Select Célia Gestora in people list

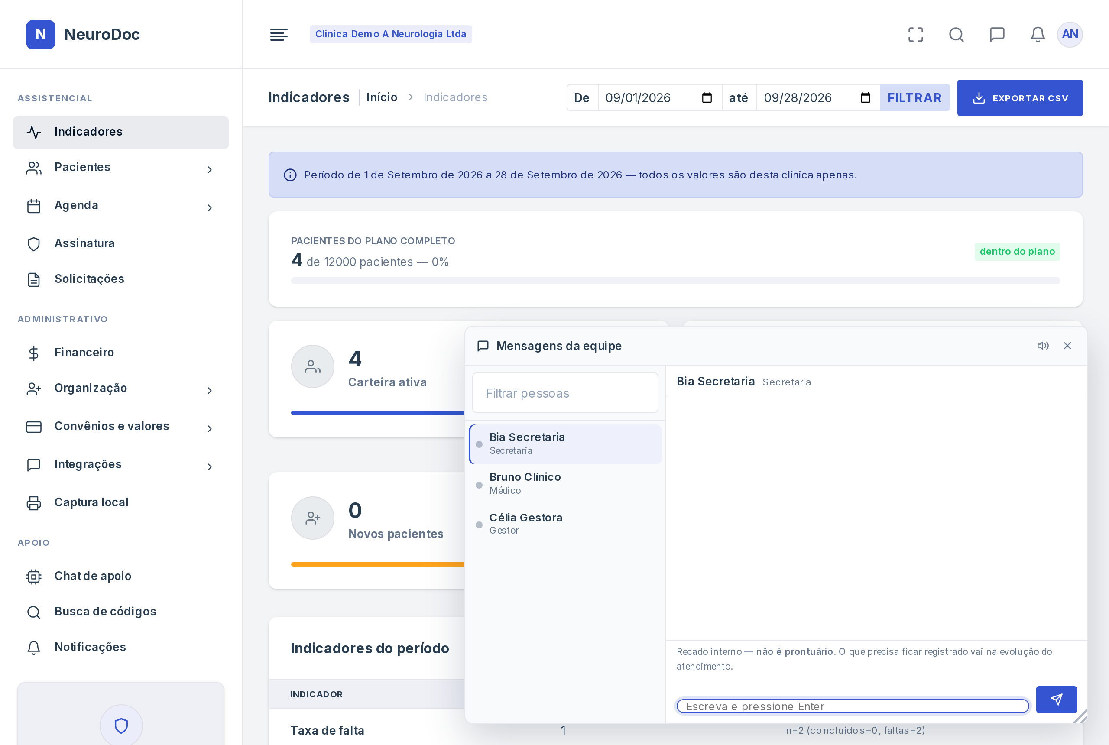565,524
